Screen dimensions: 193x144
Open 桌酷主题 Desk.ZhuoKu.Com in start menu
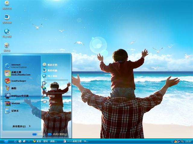(17, 73)
